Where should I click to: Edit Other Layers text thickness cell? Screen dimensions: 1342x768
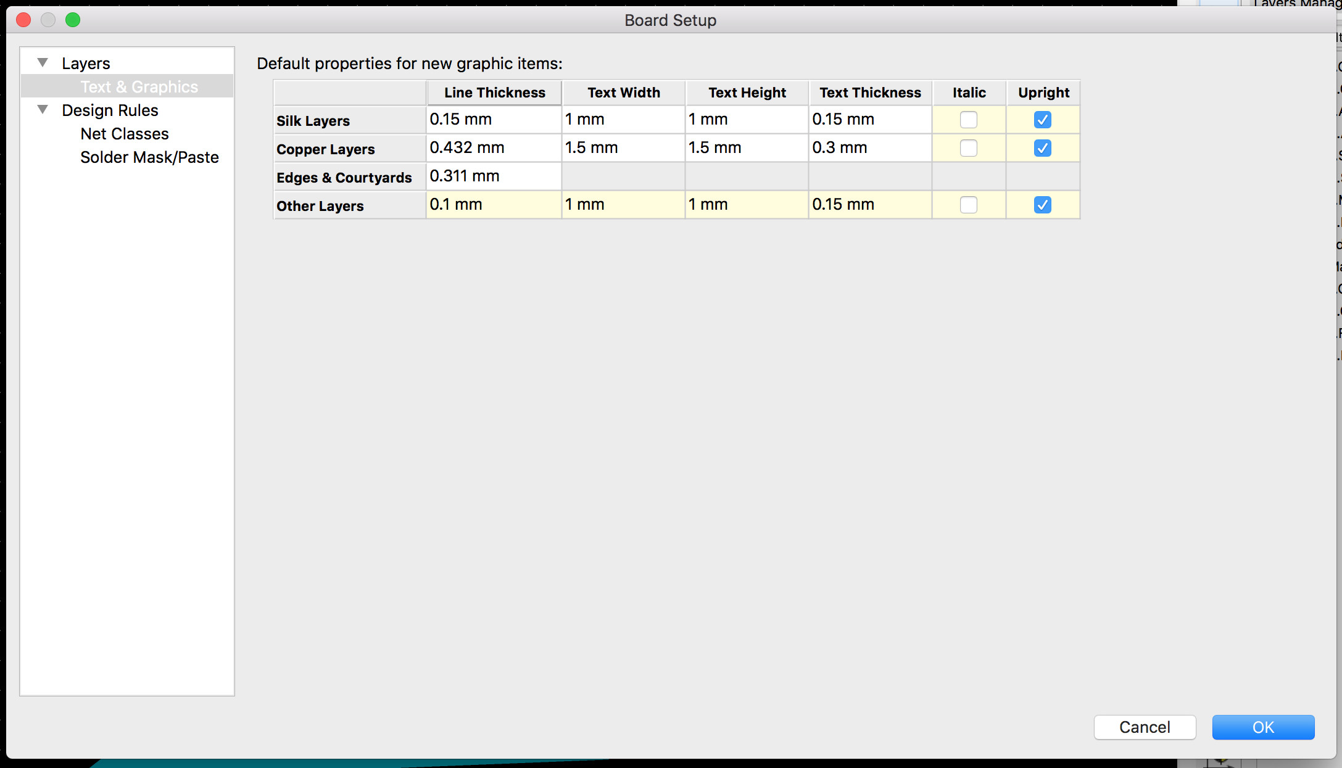[869, 205]
